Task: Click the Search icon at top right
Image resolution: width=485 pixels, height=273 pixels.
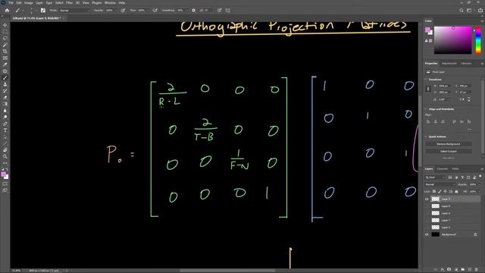Action: tap(462, 10)
